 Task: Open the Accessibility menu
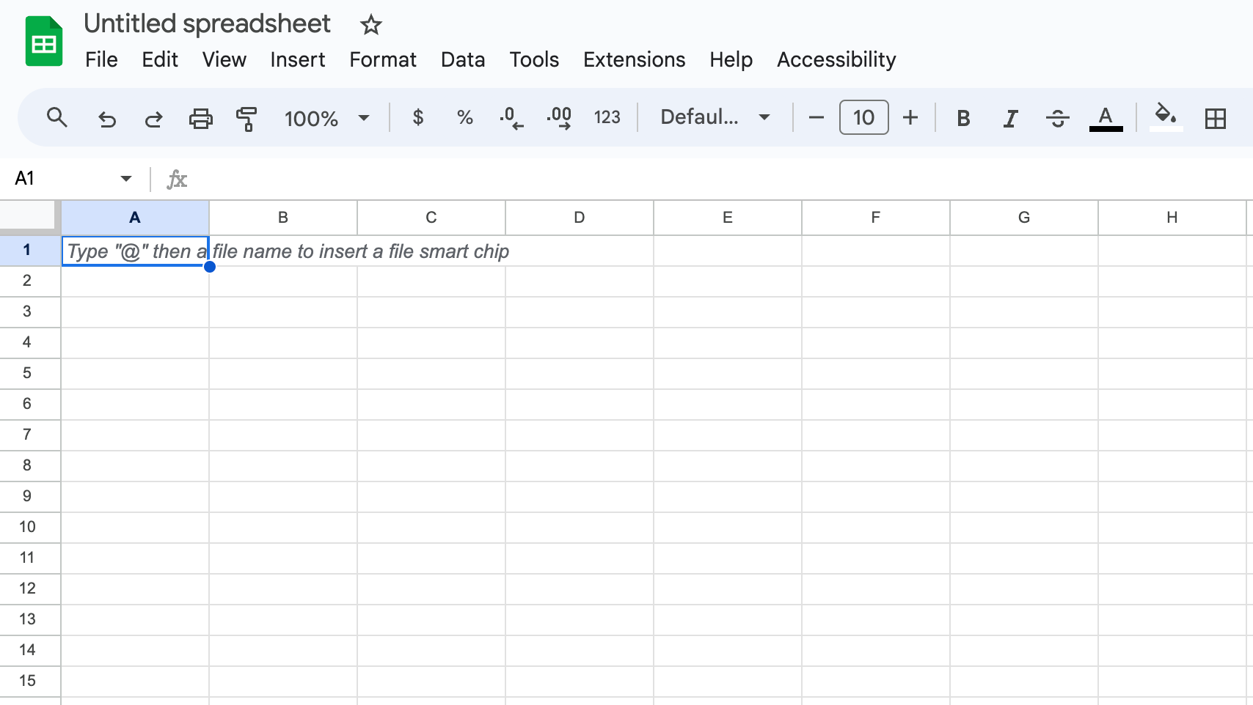[x=836, y=59]
